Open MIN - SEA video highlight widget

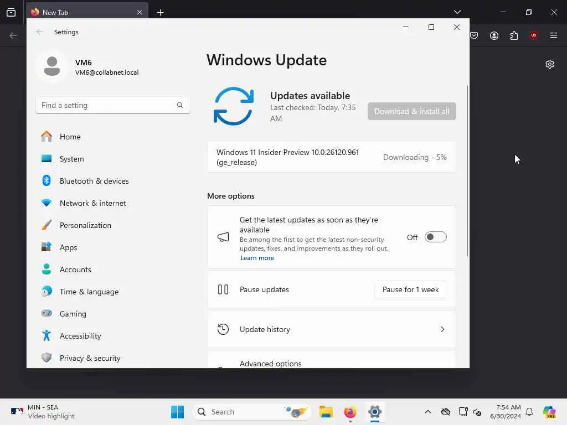(x=42, y=412)
